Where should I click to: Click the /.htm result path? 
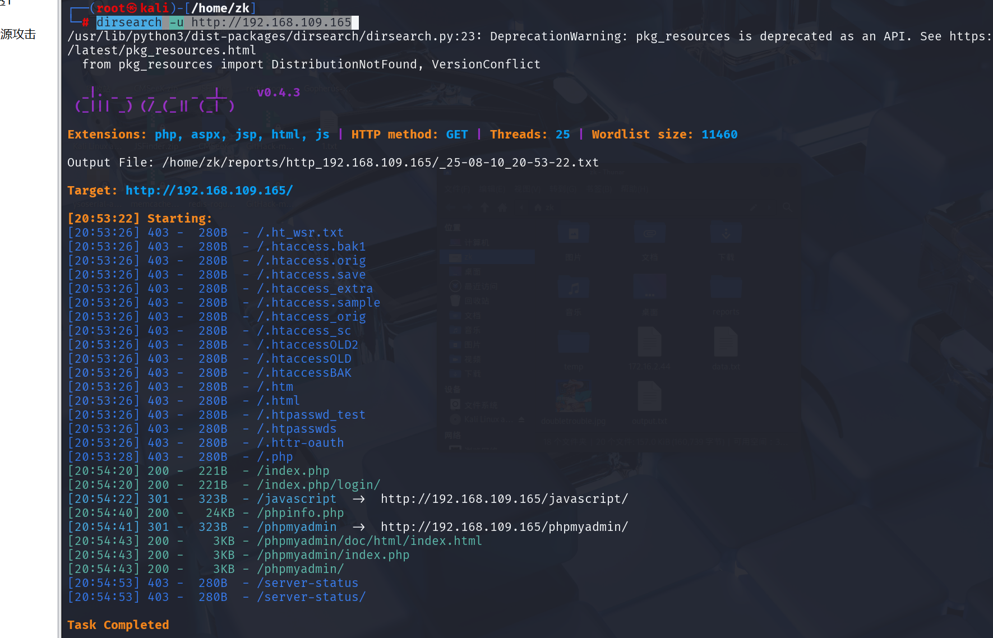tap(275, 387)
